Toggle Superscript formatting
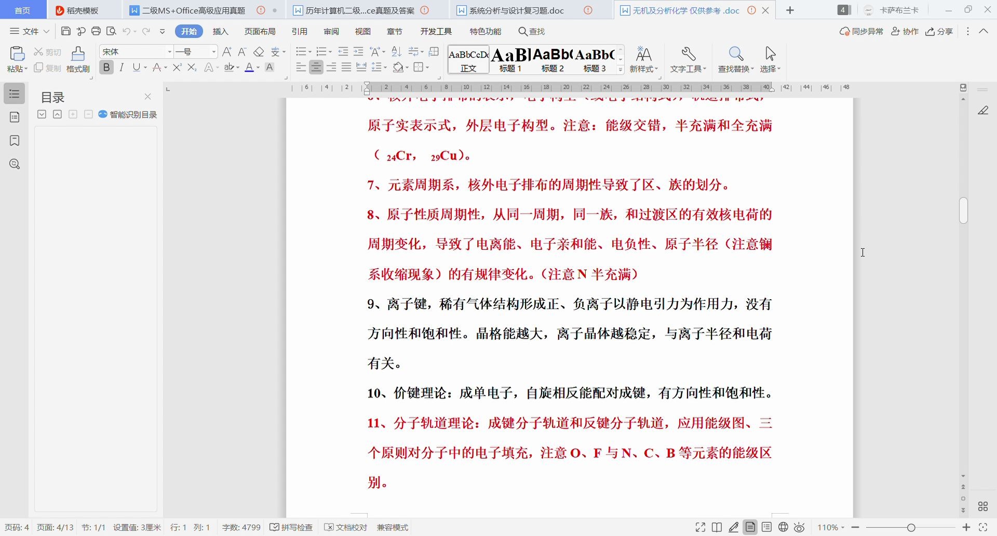This screenshot has height=536, width=997. coord(177,68)
